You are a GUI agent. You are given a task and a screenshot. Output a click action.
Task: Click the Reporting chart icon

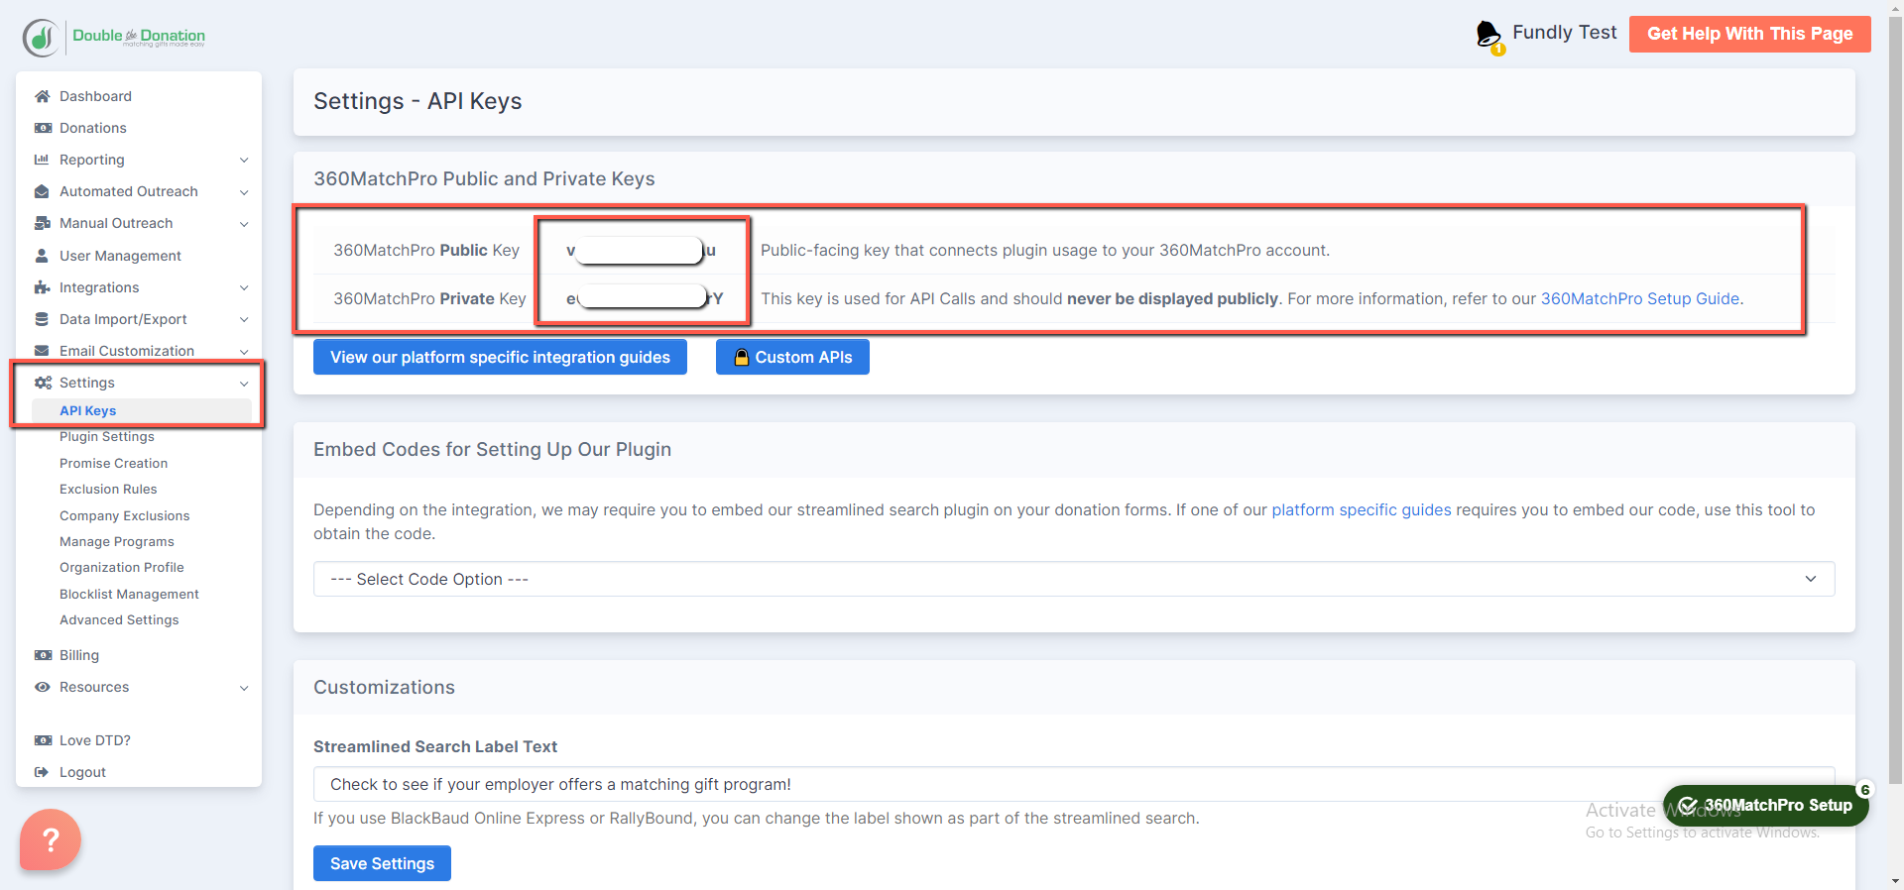tap(42, 160)
